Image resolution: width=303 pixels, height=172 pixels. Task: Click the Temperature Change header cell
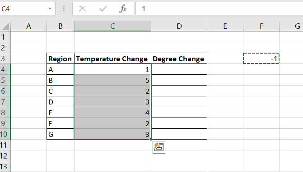coord(112,59)
